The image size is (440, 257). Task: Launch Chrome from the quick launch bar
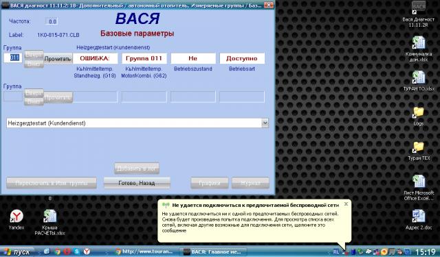57,252
